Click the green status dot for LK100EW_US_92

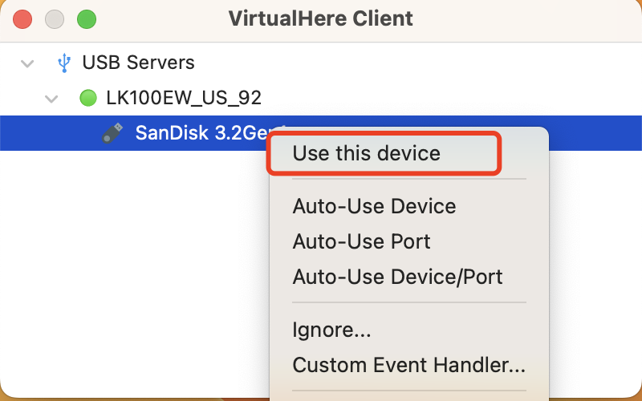(88, 99)
